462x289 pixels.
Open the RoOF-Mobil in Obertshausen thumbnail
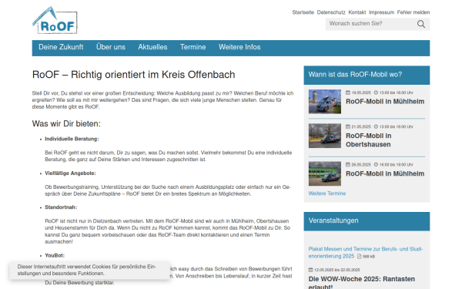(325, 136)
